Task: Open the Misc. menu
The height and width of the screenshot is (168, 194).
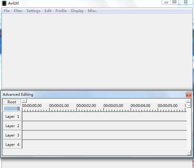Action: 92,11
